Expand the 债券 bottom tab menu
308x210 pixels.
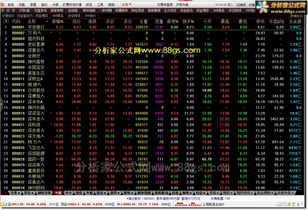coord(115,193)
